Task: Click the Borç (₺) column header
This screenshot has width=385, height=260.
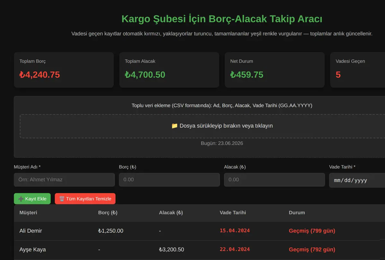Action: point(108,213)
